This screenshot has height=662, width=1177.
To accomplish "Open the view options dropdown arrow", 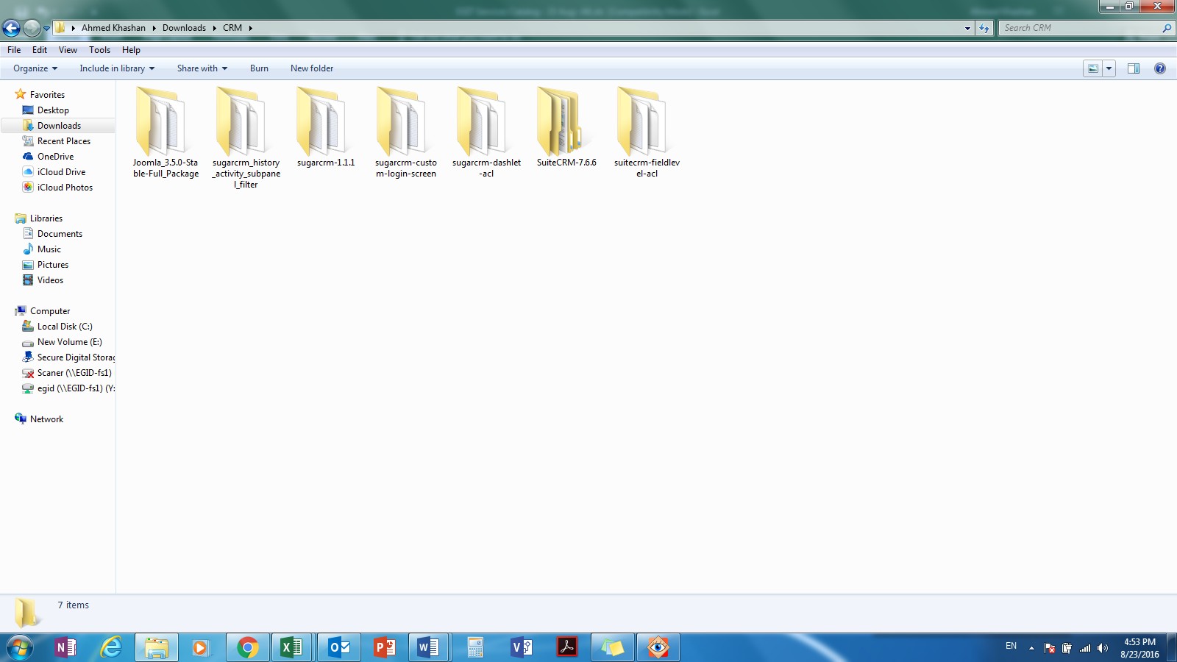I will tap(1109, 68).
